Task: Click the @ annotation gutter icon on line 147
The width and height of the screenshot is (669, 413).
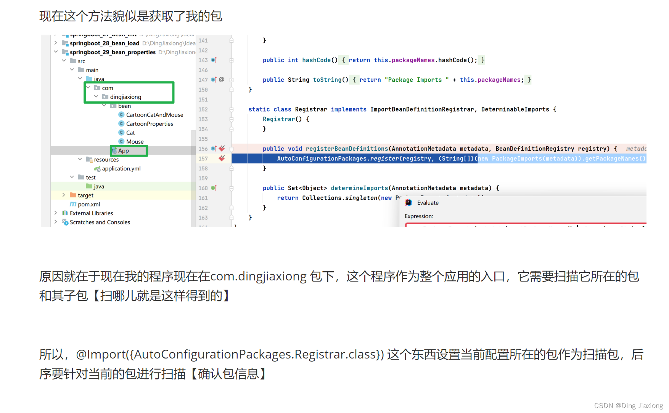Action: pos(222,80)
